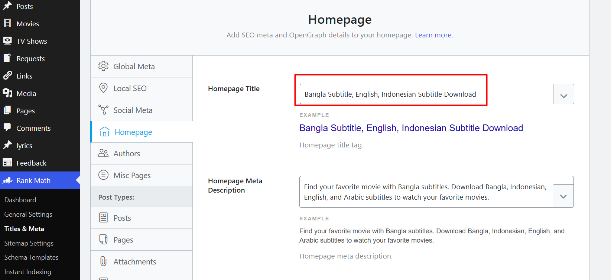Open the Authors settings tab
The height and width of the screenshot is (280, 611).
pos(142,153)
